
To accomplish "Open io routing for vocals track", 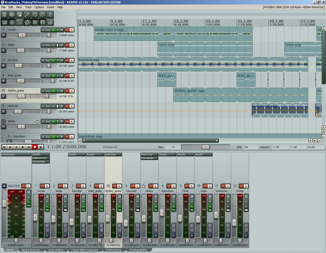I will pyautogui.click(x=43, y=30).
